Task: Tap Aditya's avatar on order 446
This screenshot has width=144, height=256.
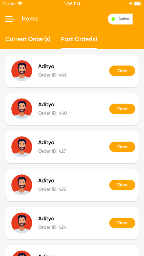Action: click(22, 71)
